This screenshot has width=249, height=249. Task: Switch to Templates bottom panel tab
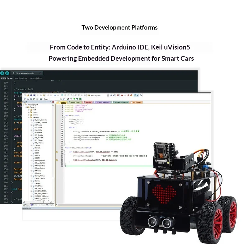50,205
